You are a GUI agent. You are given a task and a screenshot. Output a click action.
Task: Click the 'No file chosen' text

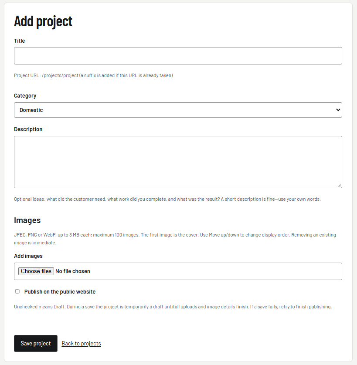[x=73, y=271]
